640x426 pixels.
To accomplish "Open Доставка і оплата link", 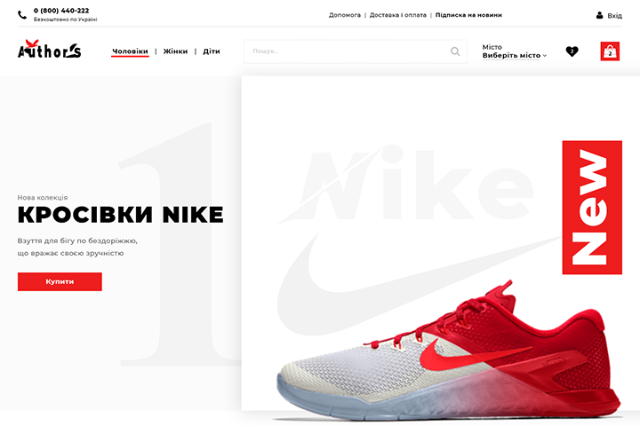I will (398, 15).
